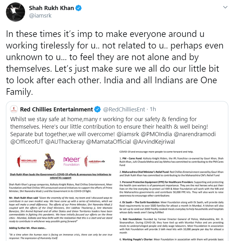Viewport: 233px width, 241px height.
Task: Click Shah Rukh Khan's profile avatar
Action: click(13, 11)
